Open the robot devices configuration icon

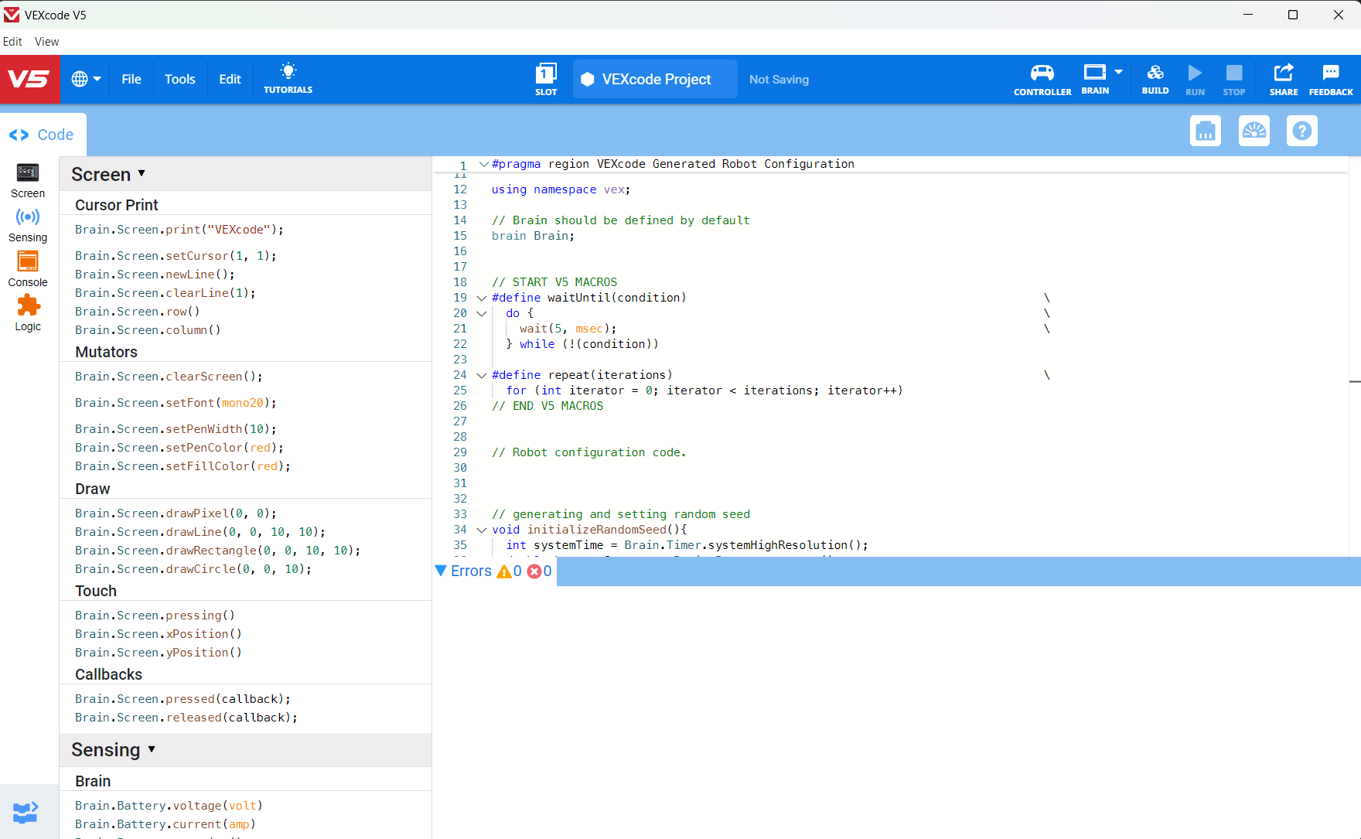pyautogui.click(x=1205, y=131)
